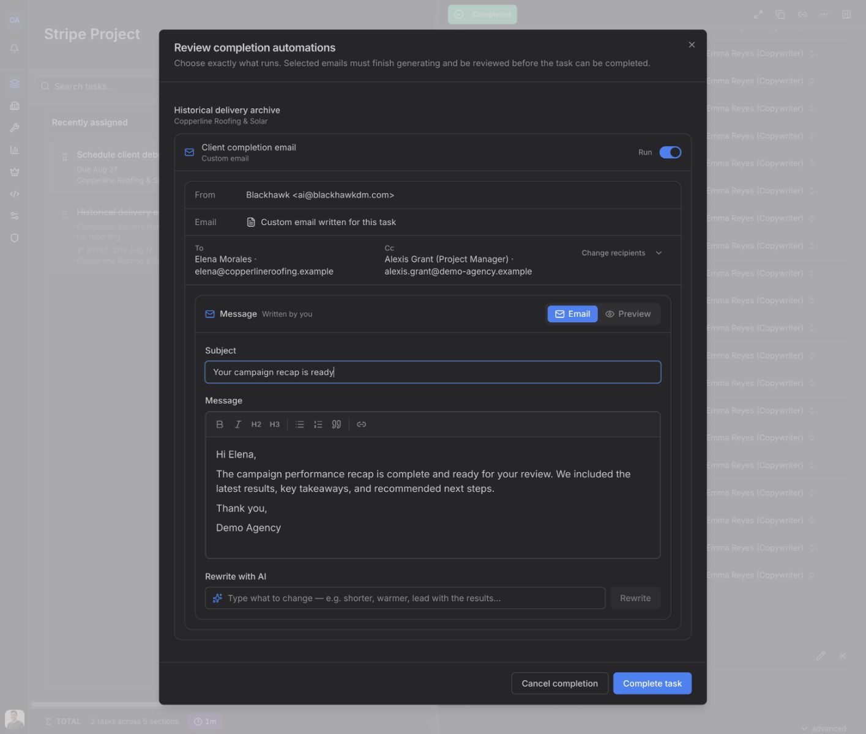Focus the Rewrite with AI prompt field
The width and height of the screenshot is (866, 734).
pyautogui.click(x=405, y=598)
